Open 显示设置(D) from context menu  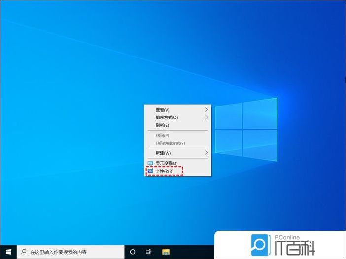[x=178, y=163]
